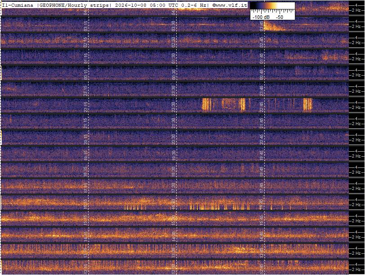This screenshot has width=365, height=275.
Task: Select the 20:45 time label
Action: coord(262,140)
